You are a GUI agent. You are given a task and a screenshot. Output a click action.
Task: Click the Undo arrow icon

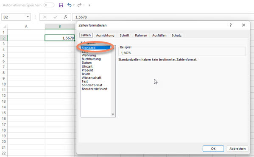pos(70,5)
